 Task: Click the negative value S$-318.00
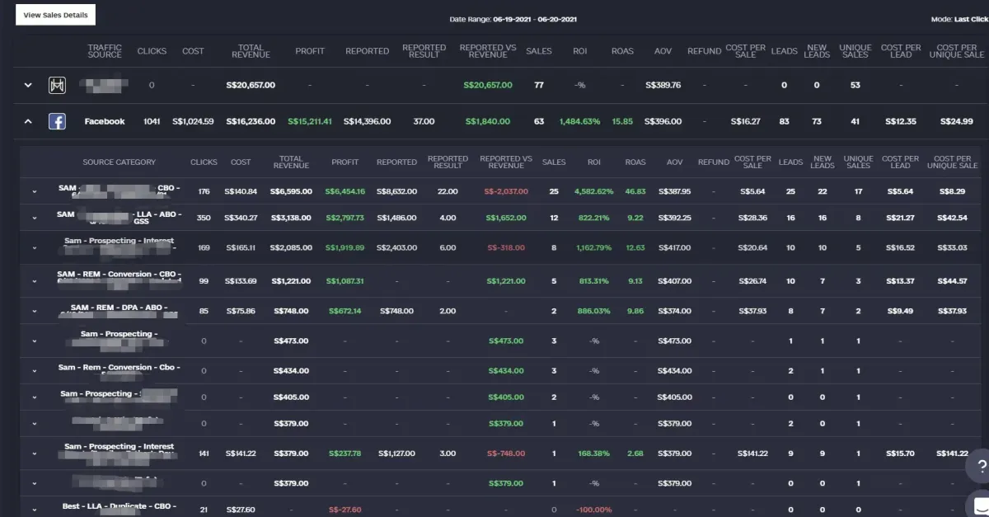pyautogui.click(x=505, y=247)
